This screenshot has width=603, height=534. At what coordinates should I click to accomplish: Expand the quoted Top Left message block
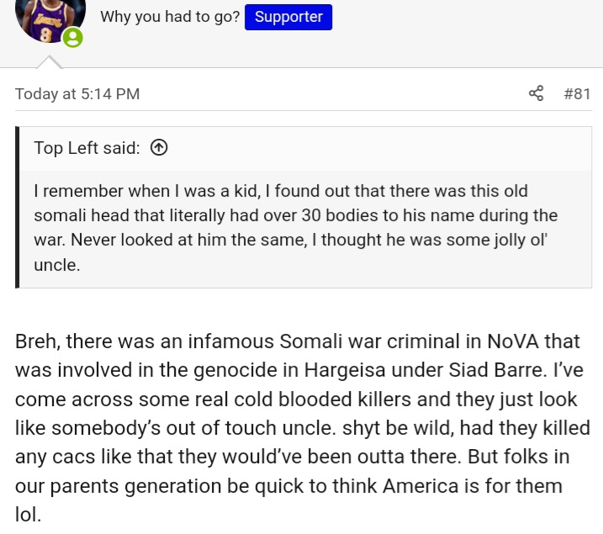[x=305, y=228]
